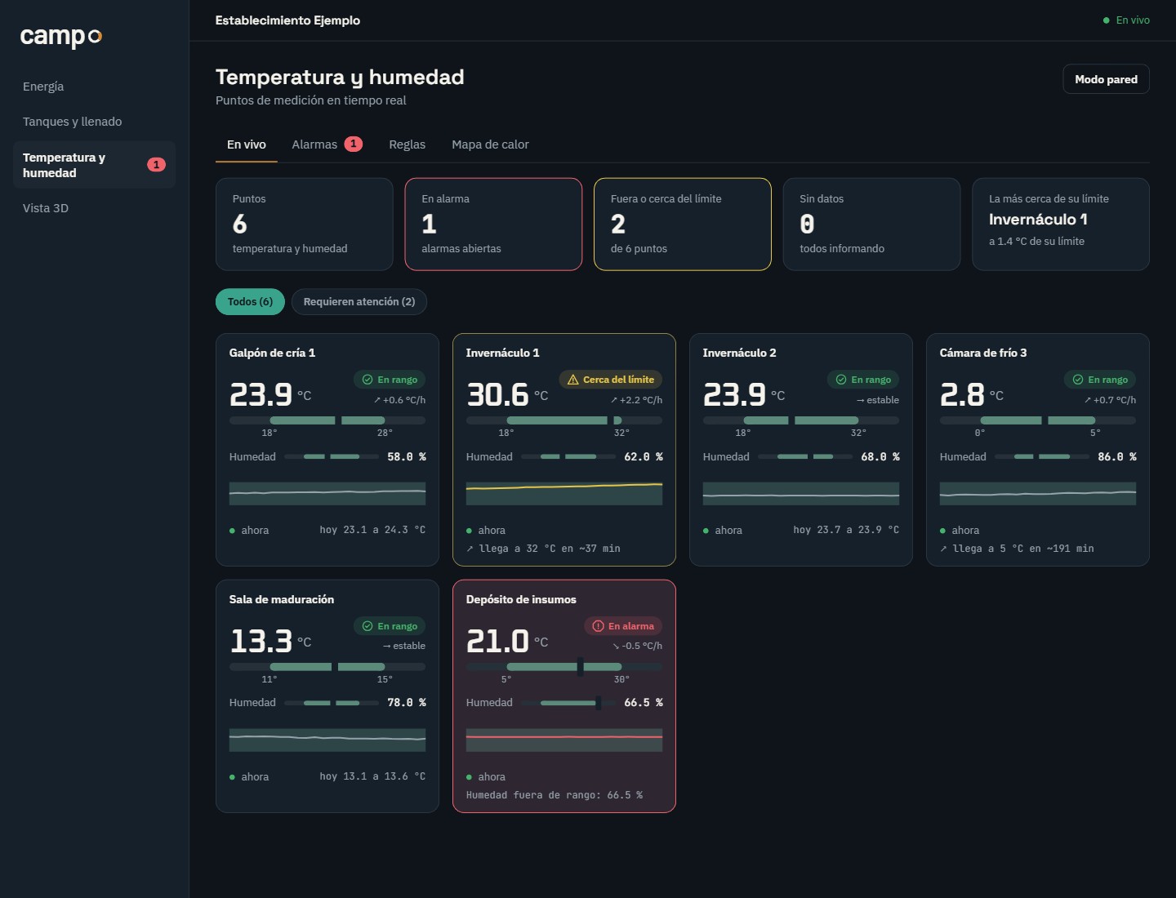
Task: Click the campo logo
Action: click(x=61, y=36)
